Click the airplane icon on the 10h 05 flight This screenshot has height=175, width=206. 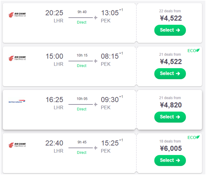click(x=96, y=104)
